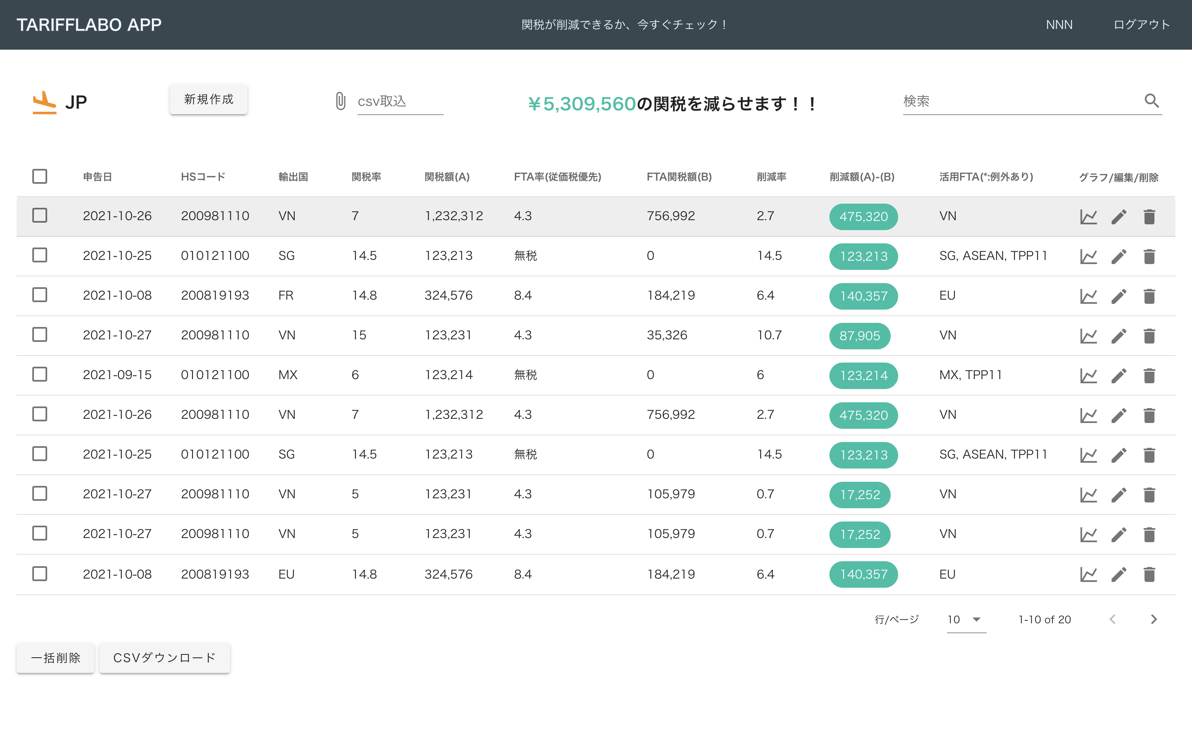
Task: Show graph for the MX, TPP11 row
Action: click(1088, 375)
